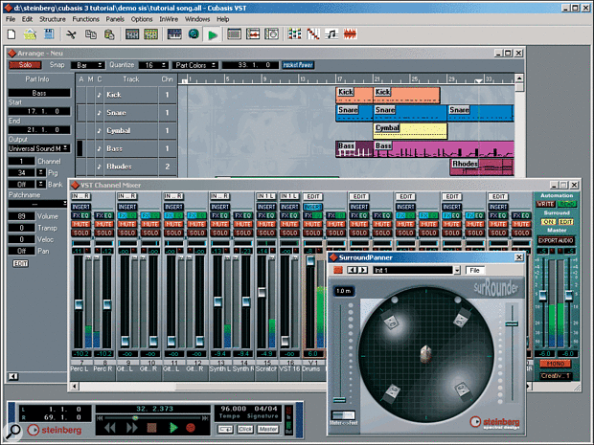Click the INSERT button on the Perc L channel
The height and width of the screenshot is (445, 594).
(80, 207)
